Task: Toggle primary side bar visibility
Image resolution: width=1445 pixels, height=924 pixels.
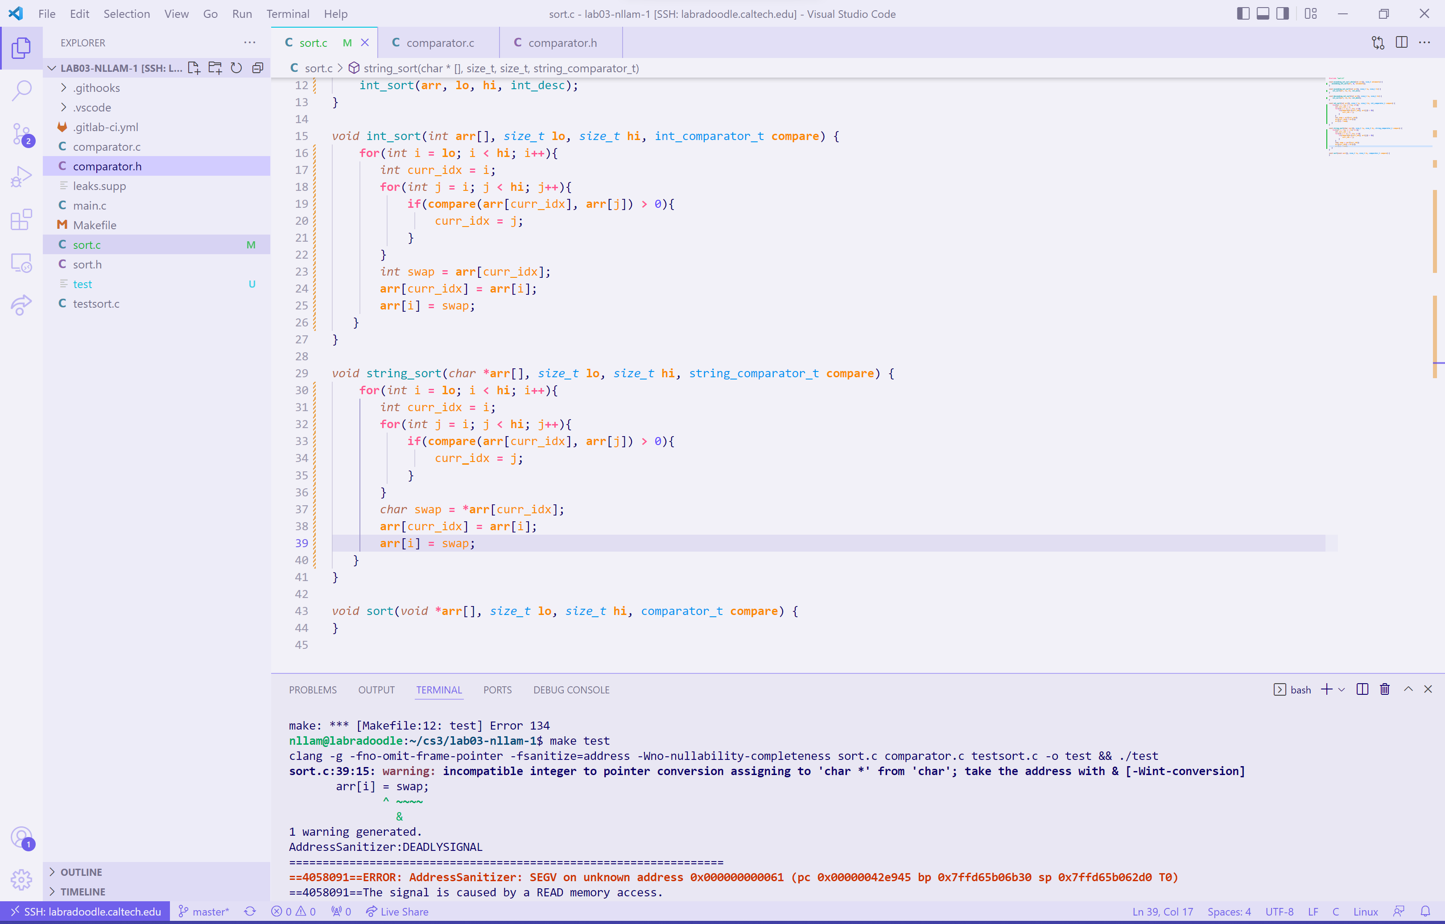Action: (1243, 14)
